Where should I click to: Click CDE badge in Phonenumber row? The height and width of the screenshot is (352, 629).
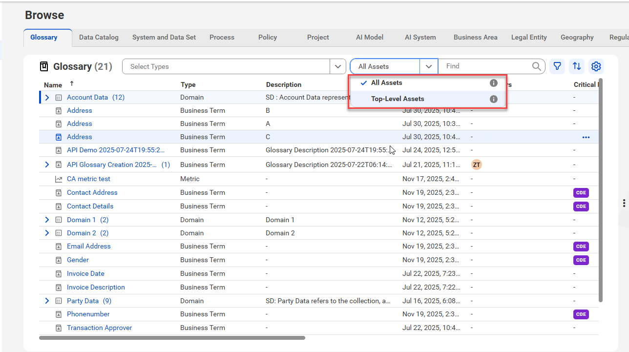pos(581,314)
